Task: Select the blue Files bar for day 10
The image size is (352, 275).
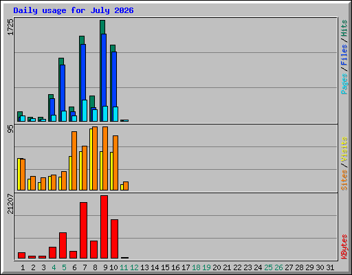Action: 114,87
